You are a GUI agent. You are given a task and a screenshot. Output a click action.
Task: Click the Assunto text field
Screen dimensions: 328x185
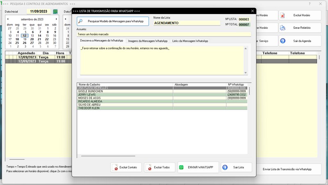click(163, 34)
